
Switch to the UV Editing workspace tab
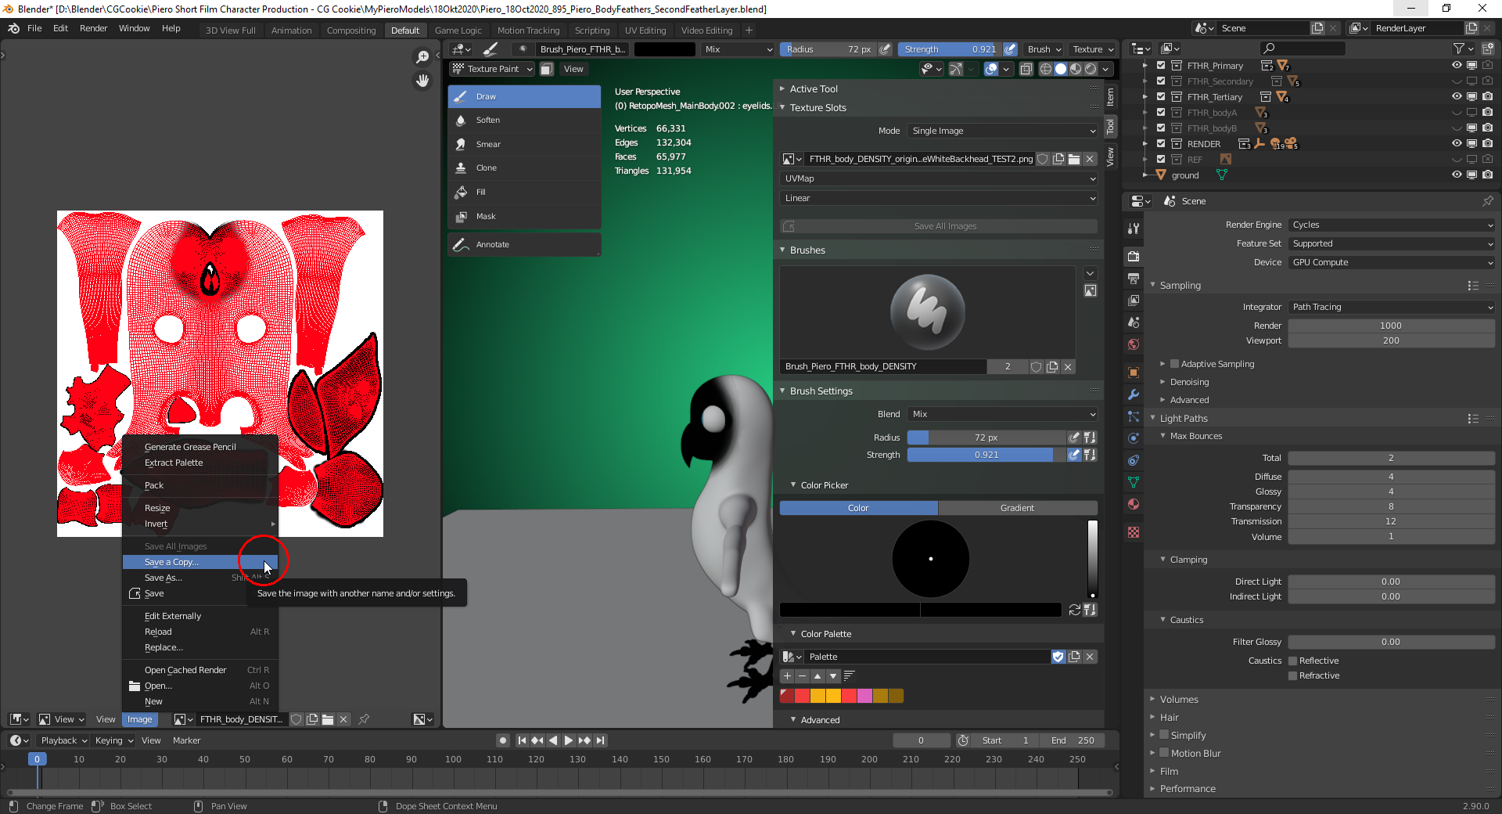point(645,30)
